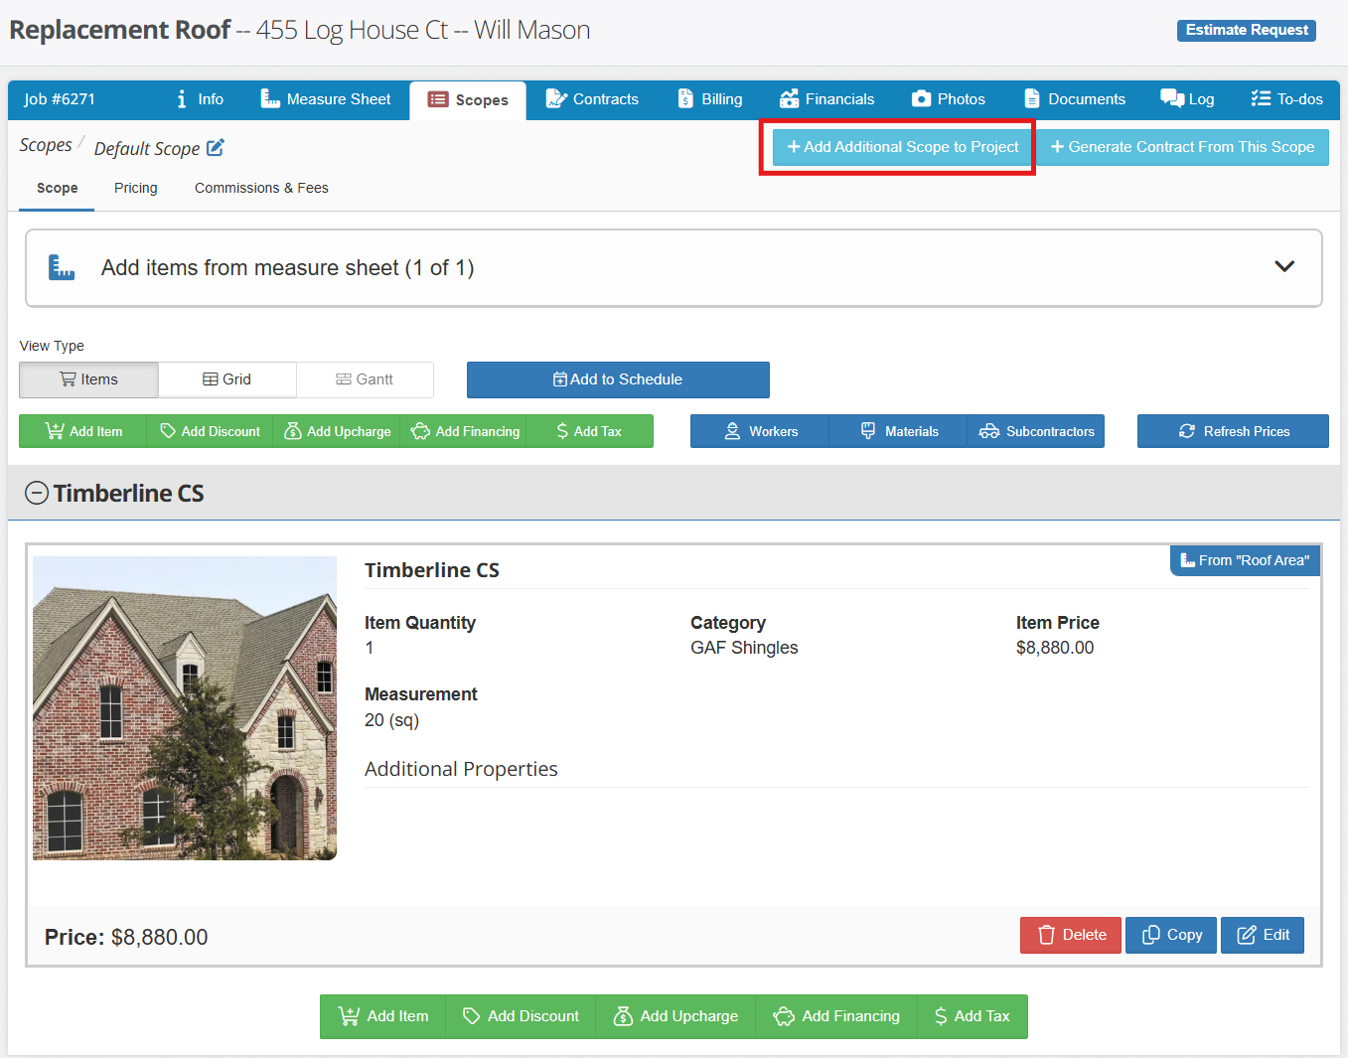Collapse the Timberline CS section
The image size is (1348, 1058).
pyautogui.click(x=37, y=493)
